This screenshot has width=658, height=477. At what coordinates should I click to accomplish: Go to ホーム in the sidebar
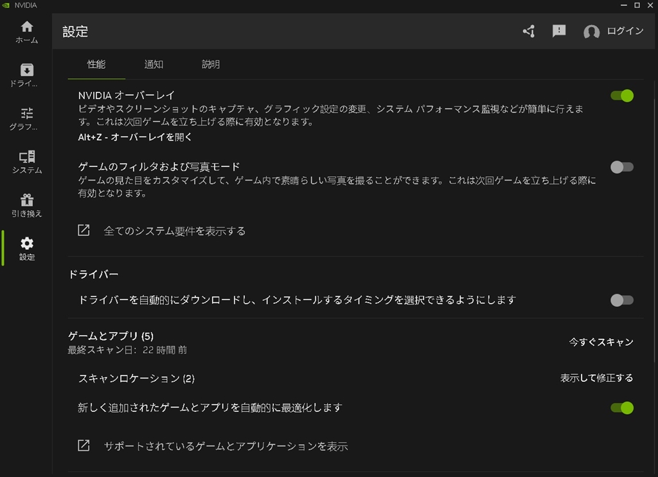pos(26,32)
